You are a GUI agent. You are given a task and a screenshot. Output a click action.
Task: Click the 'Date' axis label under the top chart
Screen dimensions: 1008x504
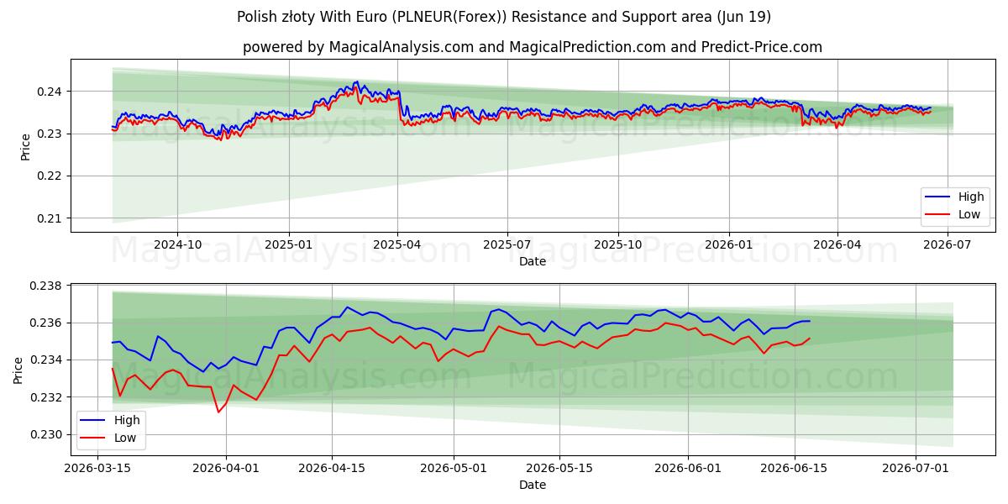coord(533,261)
